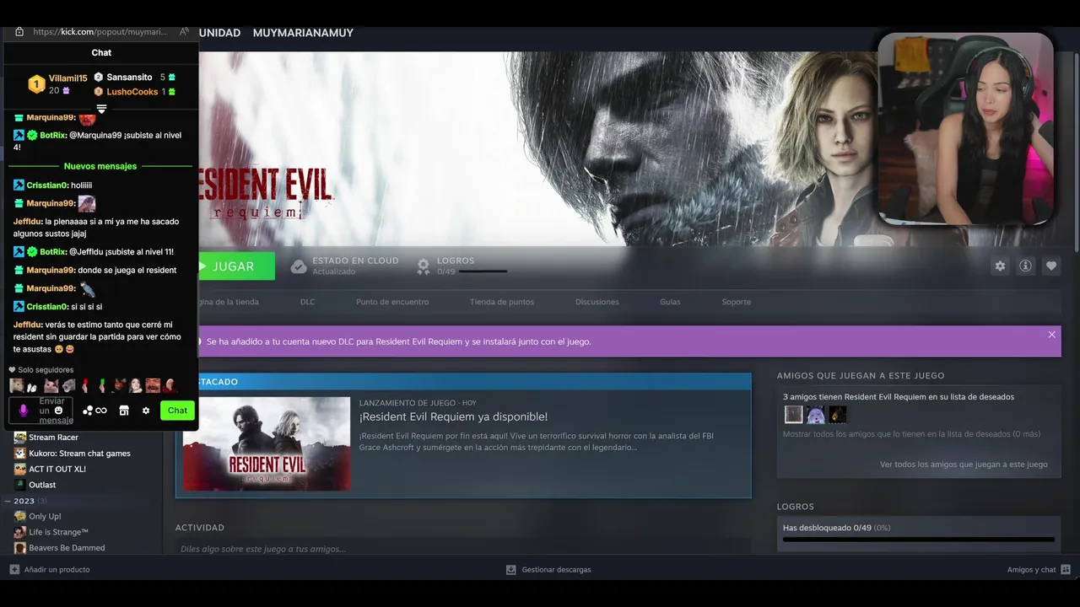This screenshot has width=1080, height=607.
Task: Click Añadir un producto label
Action: tap(57, 569)
